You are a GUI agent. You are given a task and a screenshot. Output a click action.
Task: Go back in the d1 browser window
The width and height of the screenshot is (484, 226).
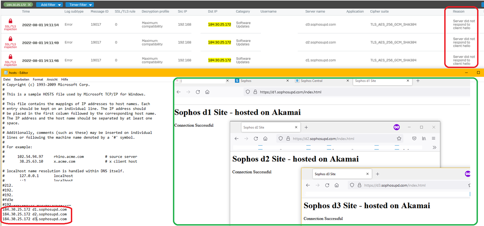178,92
